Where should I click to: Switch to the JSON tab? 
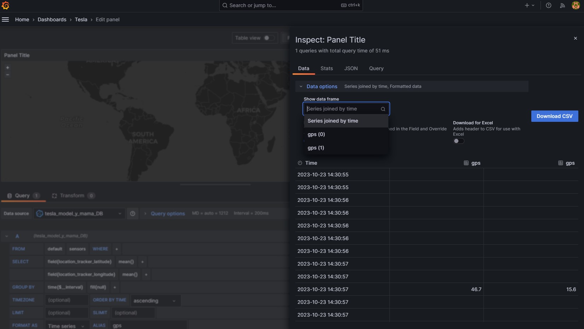[351, 68]
